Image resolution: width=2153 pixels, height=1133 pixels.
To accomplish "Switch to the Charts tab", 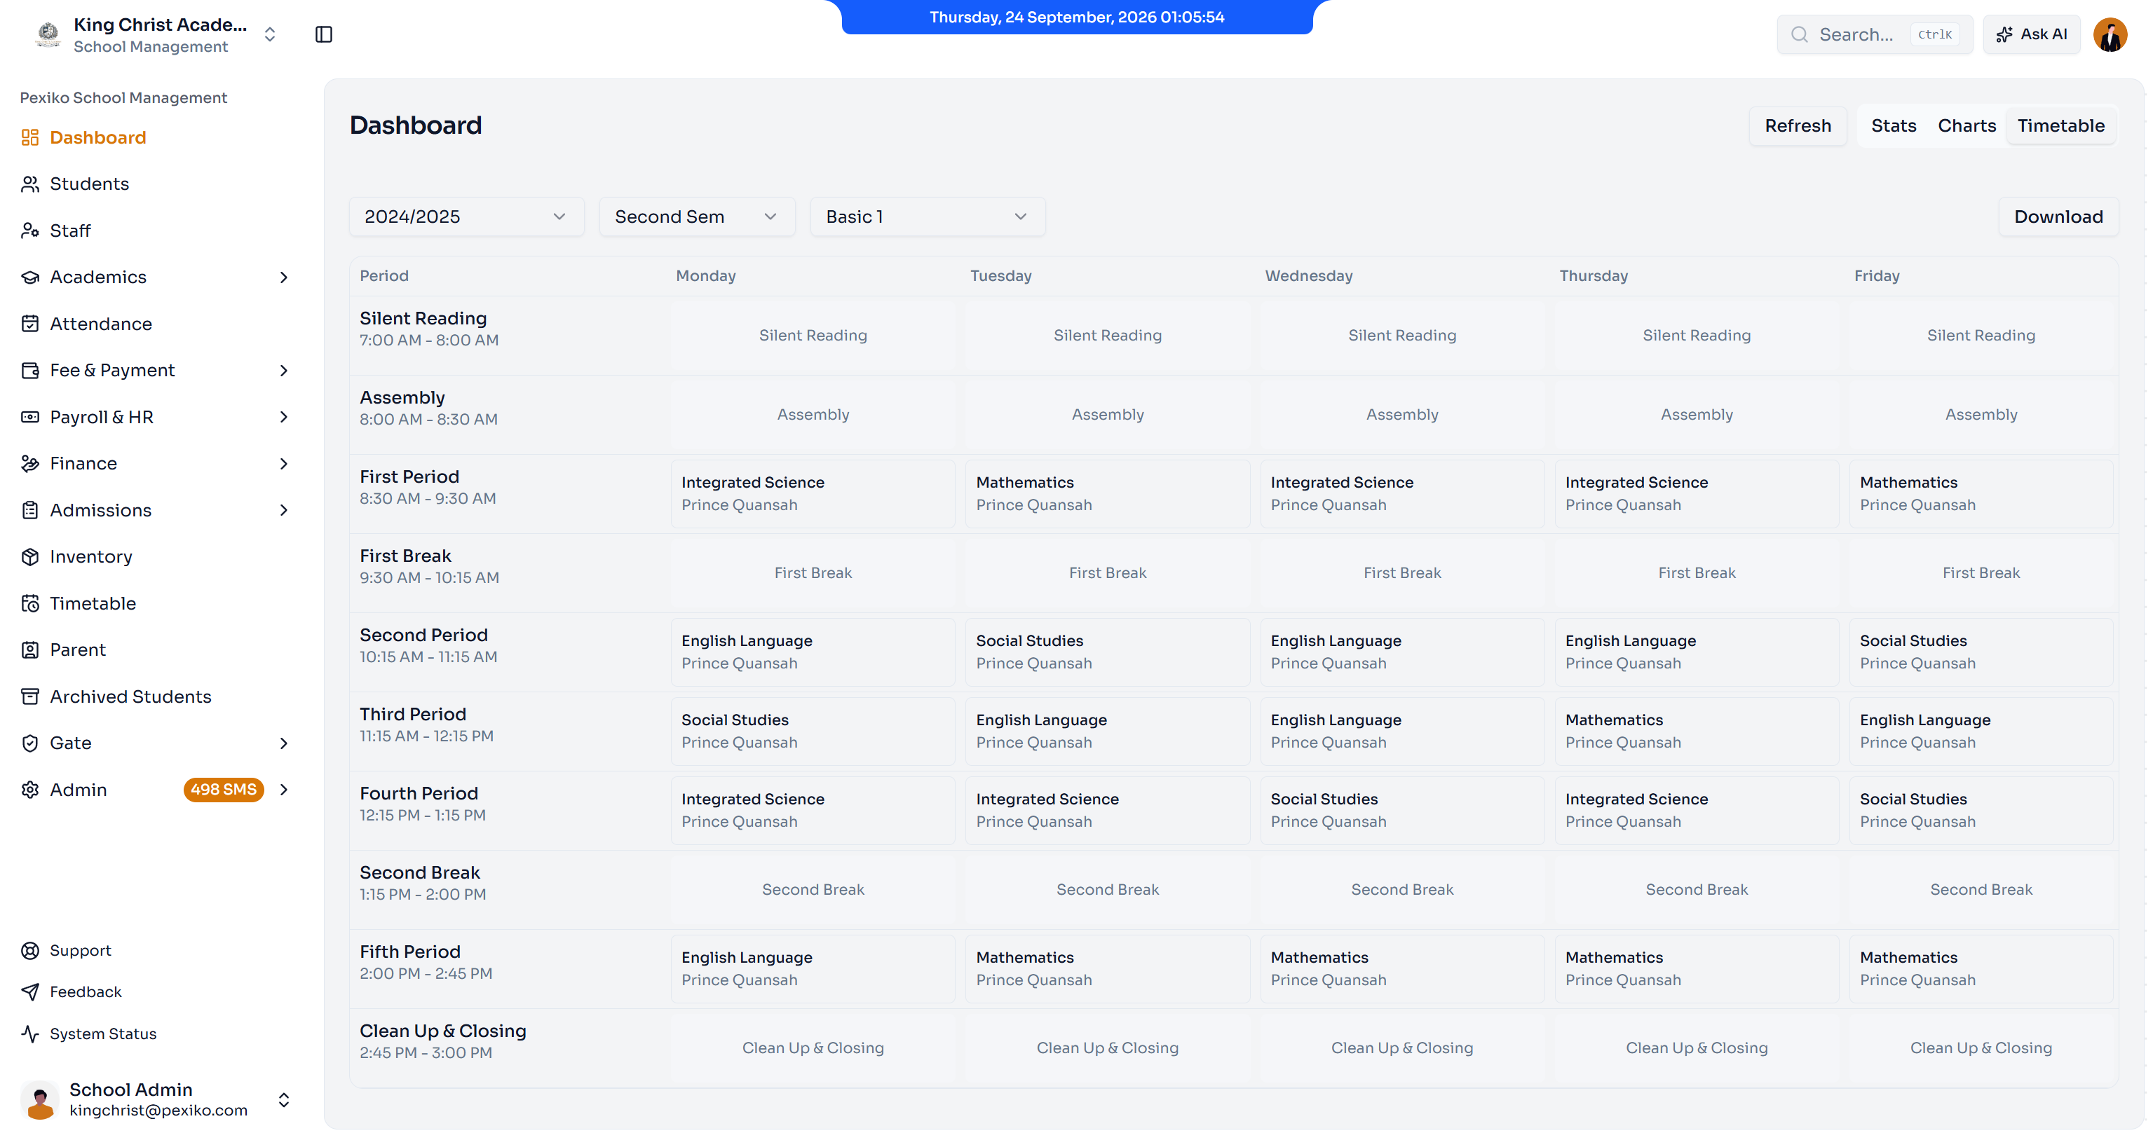I will tap(1967, 125).
